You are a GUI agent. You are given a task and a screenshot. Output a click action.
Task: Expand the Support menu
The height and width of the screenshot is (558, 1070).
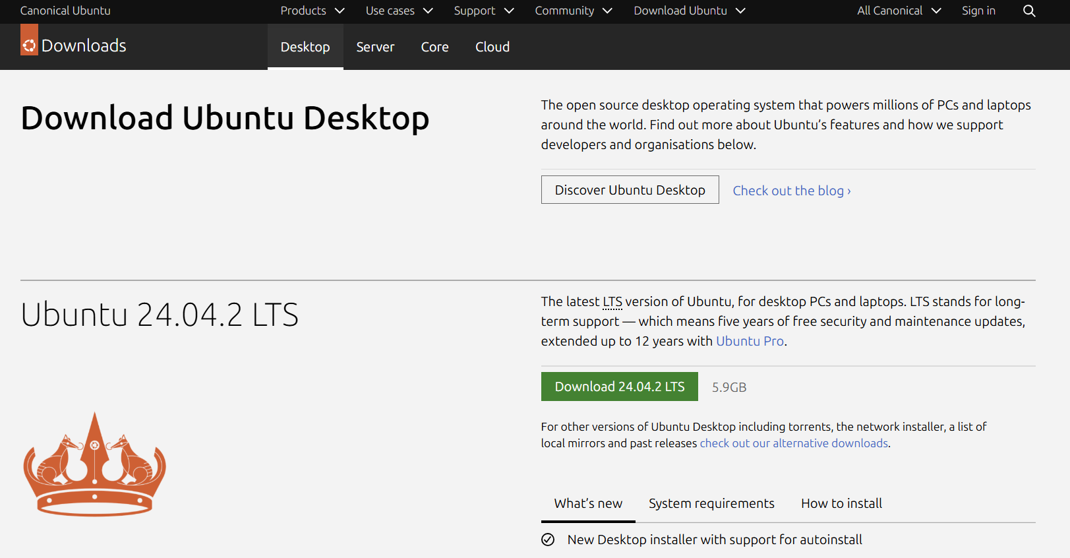484,11
